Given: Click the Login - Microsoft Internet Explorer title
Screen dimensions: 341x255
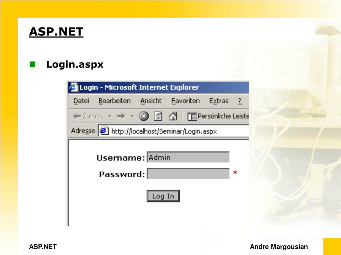Looking at the screenshot, I should pos(139,87).
